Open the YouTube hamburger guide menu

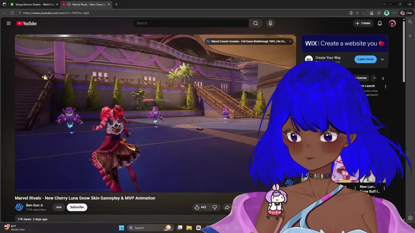[x=9, y=23]
